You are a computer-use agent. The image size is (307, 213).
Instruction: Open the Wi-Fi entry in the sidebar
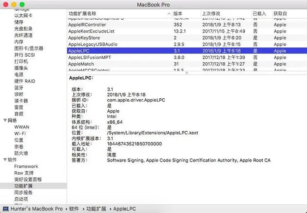pos(20,134)
